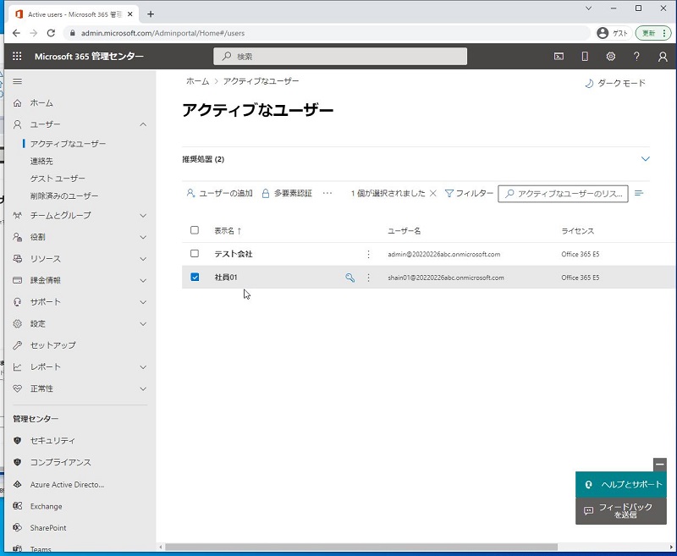Open the テスト会社 user details

[x=234, y=254]
